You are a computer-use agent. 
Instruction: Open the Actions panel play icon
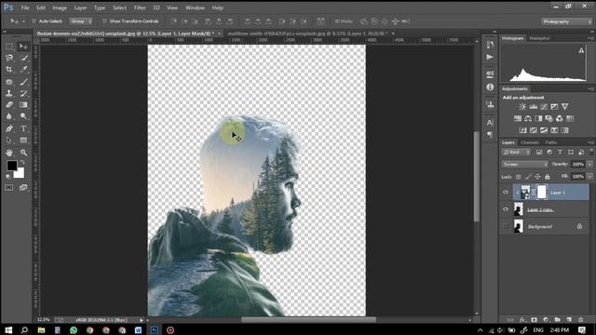point(490,57)
